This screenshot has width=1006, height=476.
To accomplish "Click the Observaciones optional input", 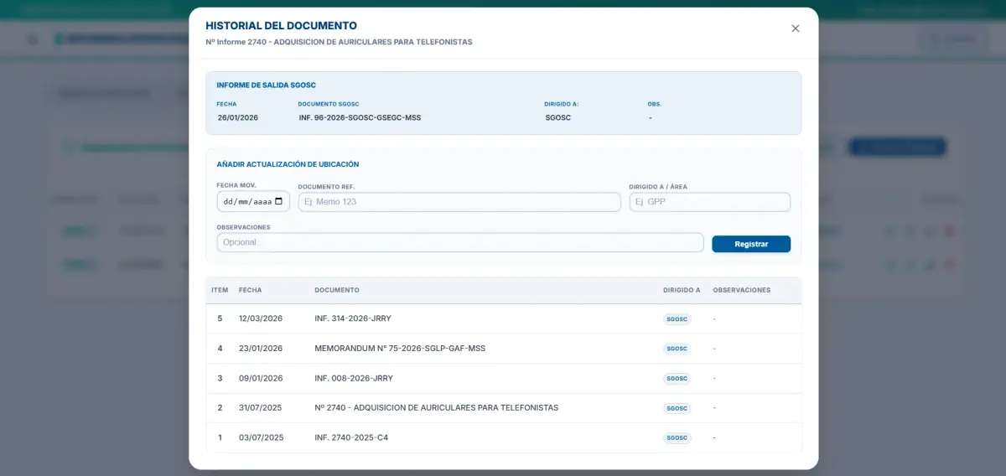I will [x=460, y=242].
